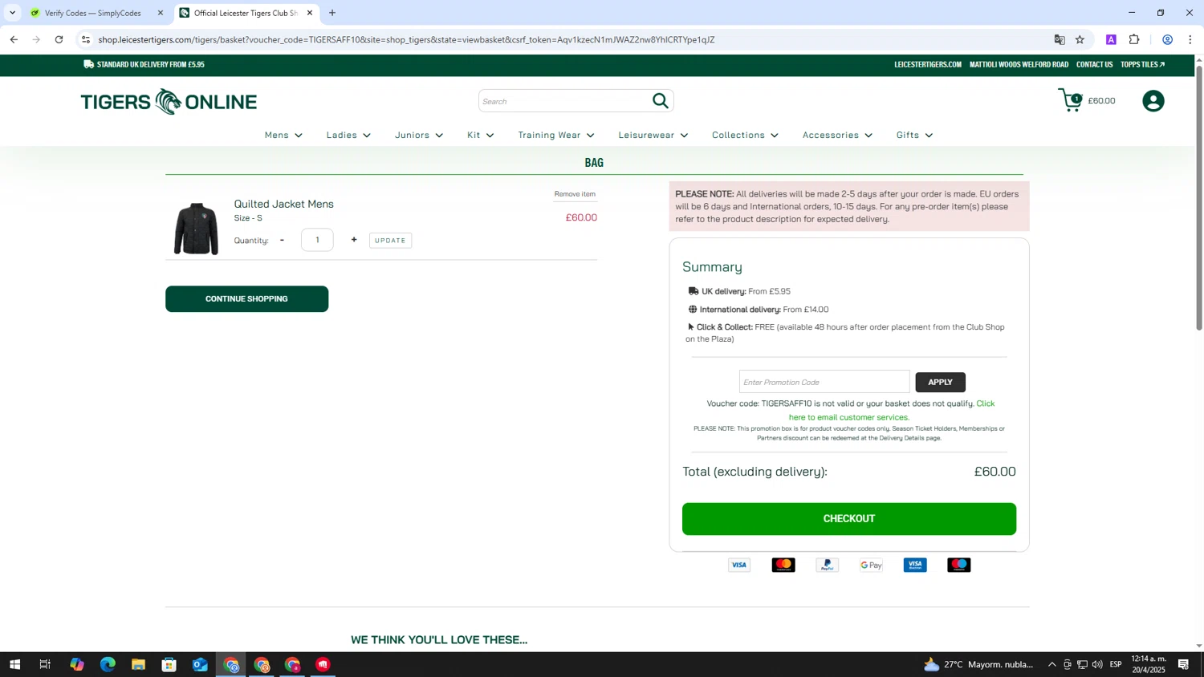Expand the Accessories menu
Viewport: 1204px width, 677px height.
[837, 135]
